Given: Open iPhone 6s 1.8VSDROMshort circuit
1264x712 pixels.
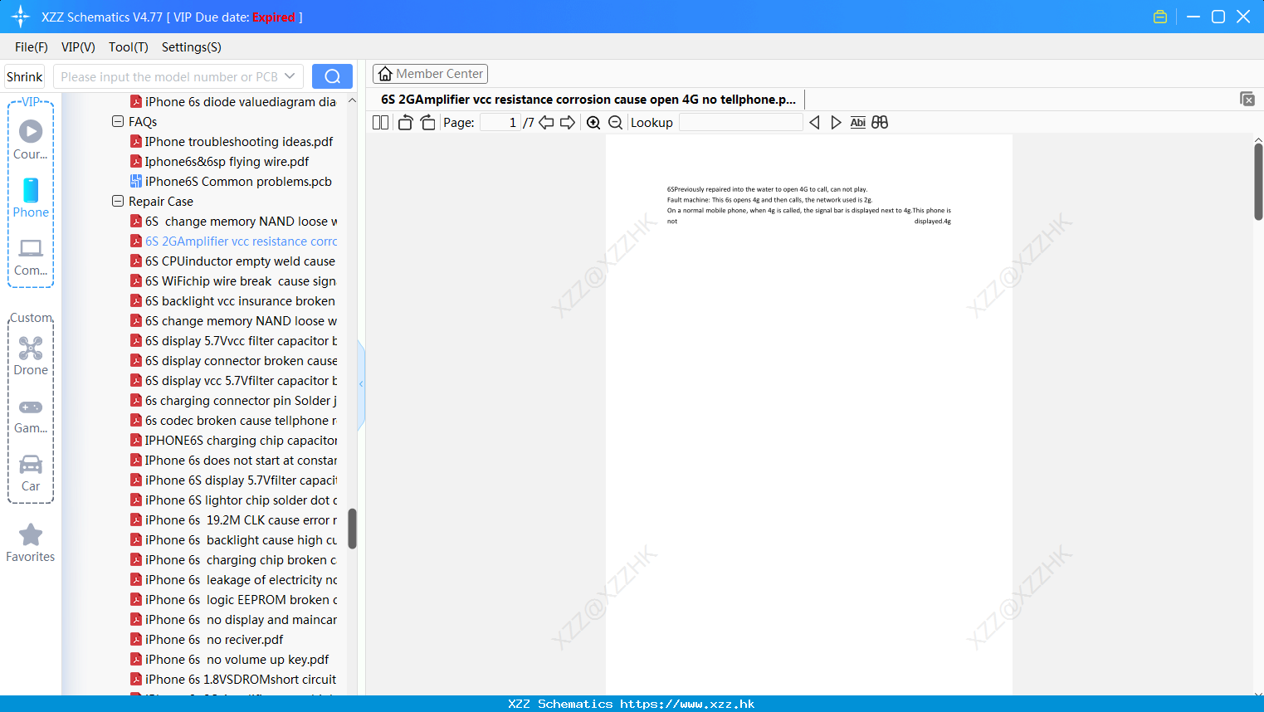Looking at the screenshot, I should [234, 680].
